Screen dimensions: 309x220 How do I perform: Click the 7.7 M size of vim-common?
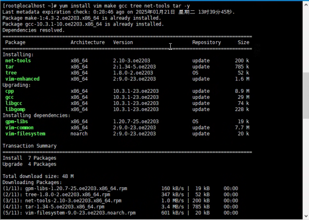(242, 128)
